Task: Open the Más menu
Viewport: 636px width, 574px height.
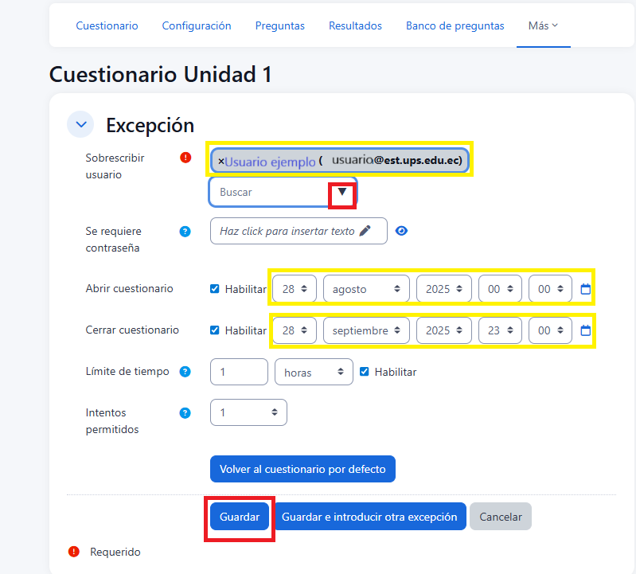Action: pos(543,25)
